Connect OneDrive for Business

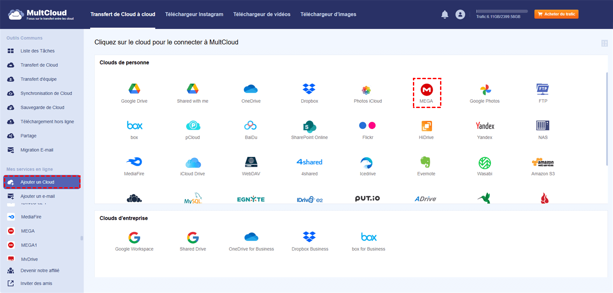(x=251, y=241)
